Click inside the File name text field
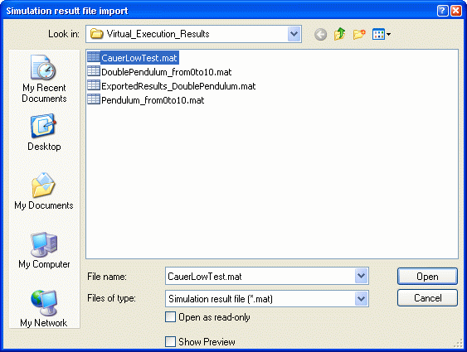Screen dimensions: 467x352 click(260, 276)
